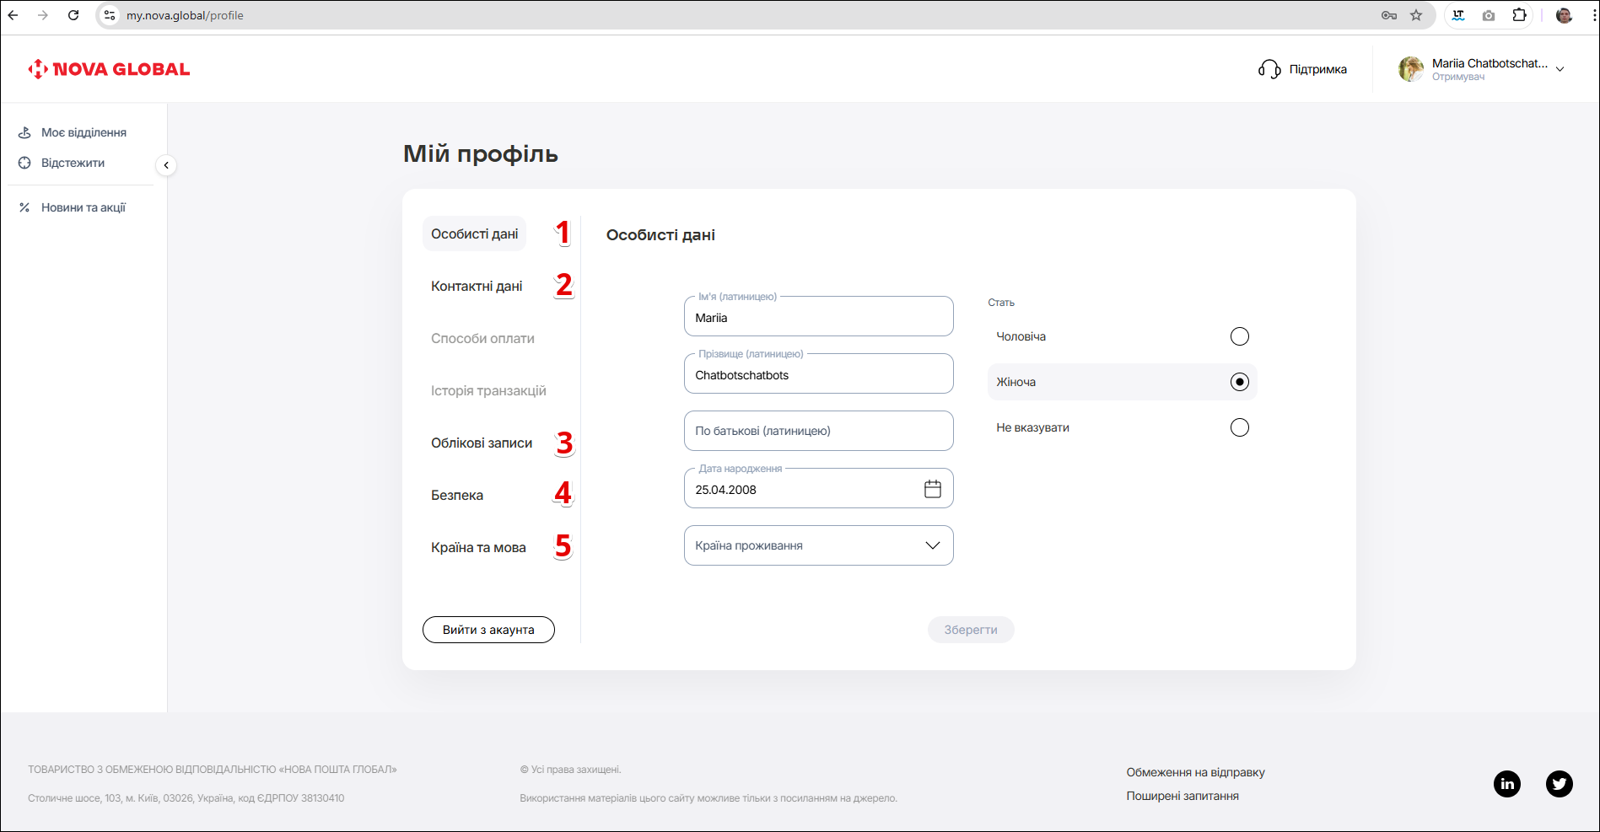Switch to Контактні дані tab

tap(477, 287)
